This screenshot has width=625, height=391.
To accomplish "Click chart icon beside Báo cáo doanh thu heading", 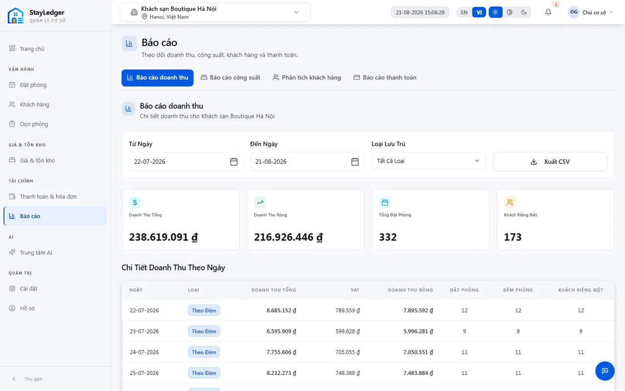I will [x=128, y=109].
